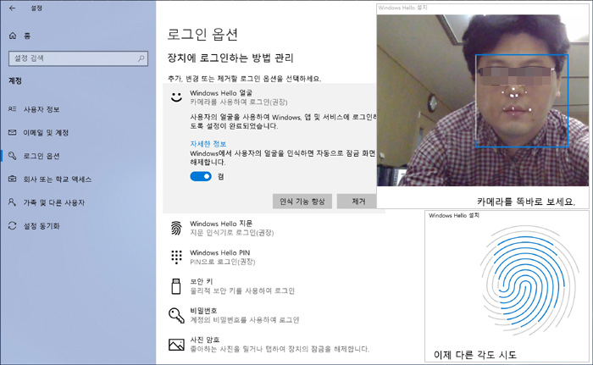Open 설정 동기화 menu entry
Screen dimensions: 593x365
tap(42, 226)
